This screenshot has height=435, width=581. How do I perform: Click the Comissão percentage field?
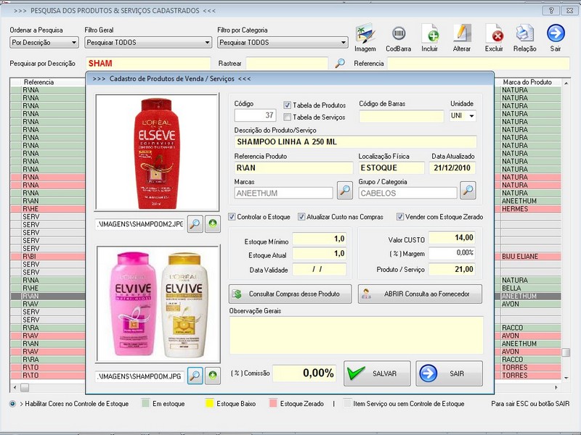(304, 373)
